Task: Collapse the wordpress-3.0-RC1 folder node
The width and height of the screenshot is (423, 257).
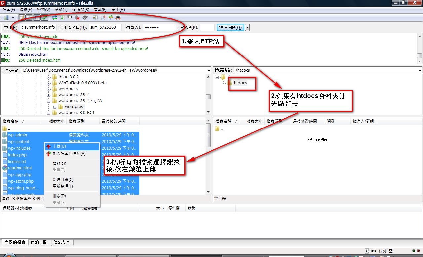Action: pyautogui.click(x=49, y=113)
